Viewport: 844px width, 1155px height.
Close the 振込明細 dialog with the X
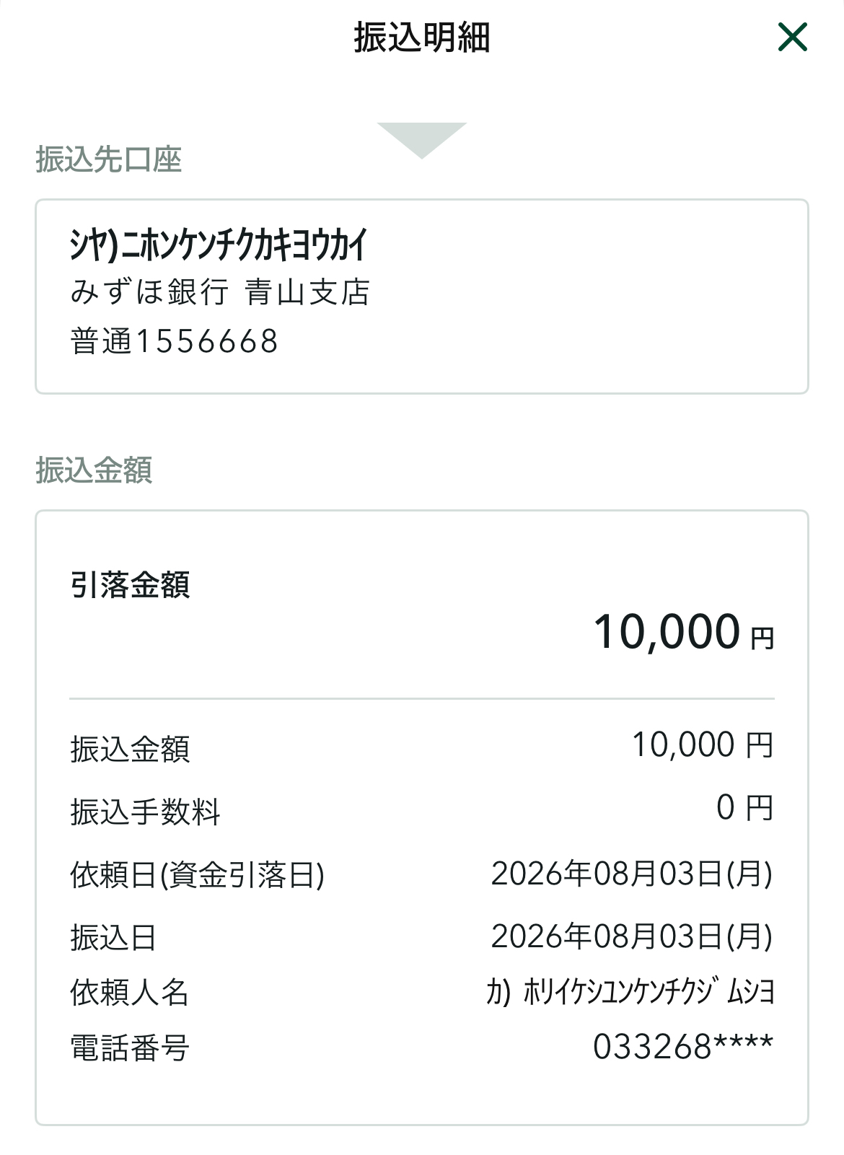pos(792,37)
